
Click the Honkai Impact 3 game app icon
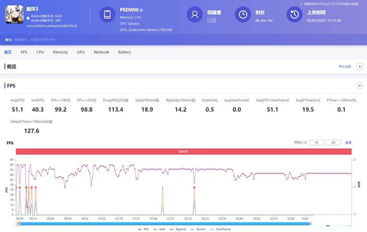tap(15, 15)
